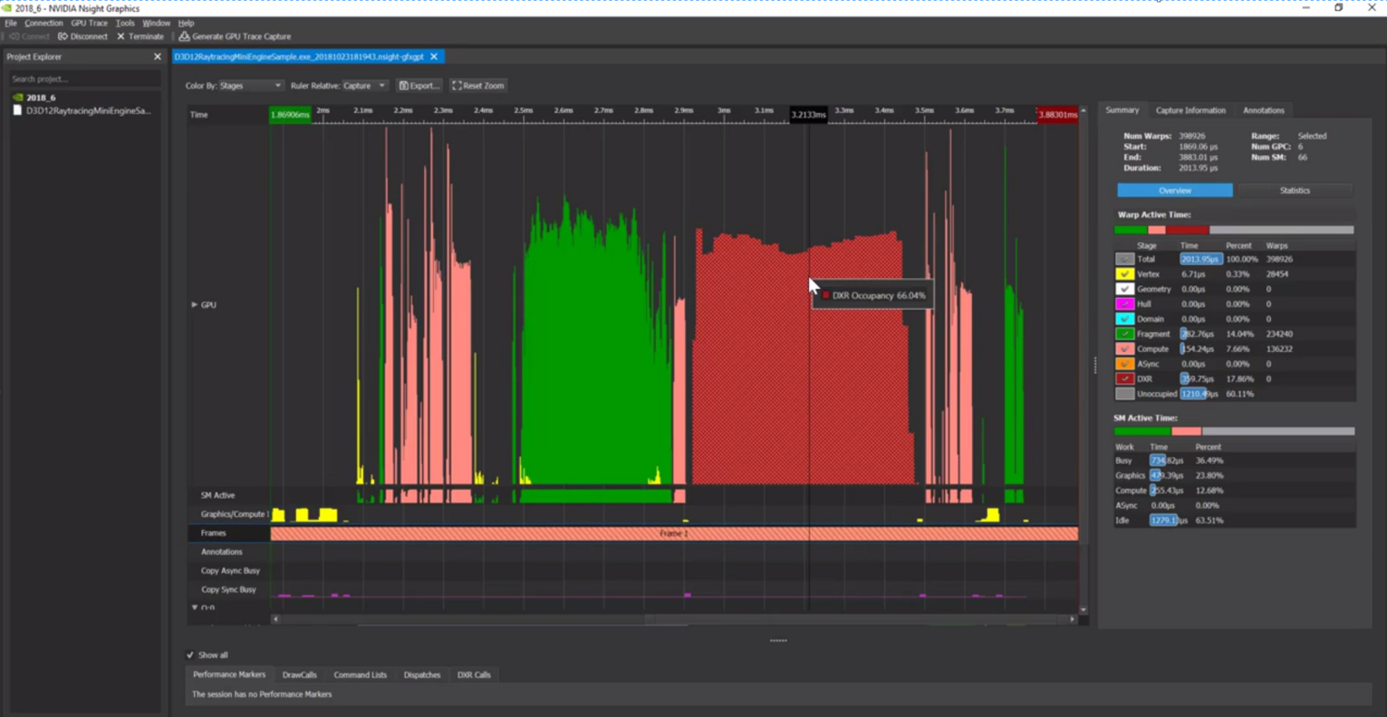Viewport: 1387px width, 717px height.
Task: Click the 3.2133ms cursor time marker
Action: (x=808, y=115)
